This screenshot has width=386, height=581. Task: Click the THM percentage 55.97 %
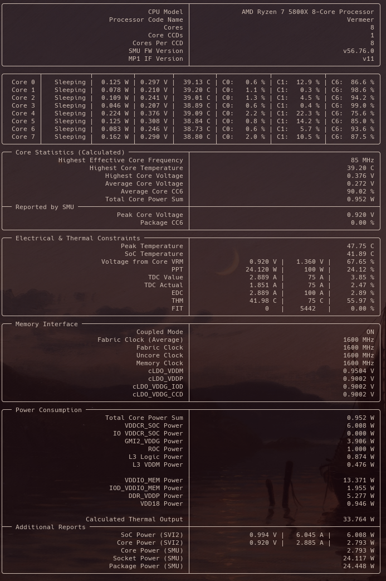(360, 301)
